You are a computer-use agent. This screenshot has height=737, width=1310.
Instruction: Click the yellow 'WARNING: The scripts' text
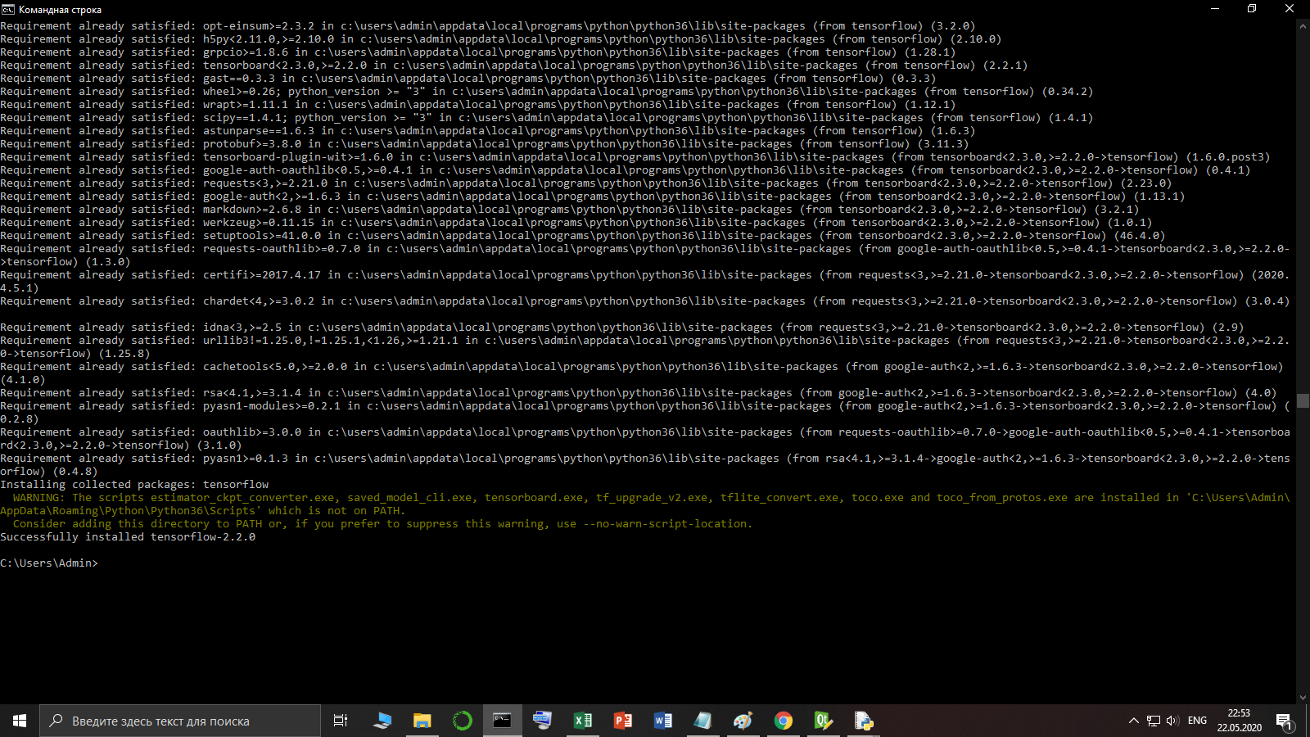click(x=79, y=498)
